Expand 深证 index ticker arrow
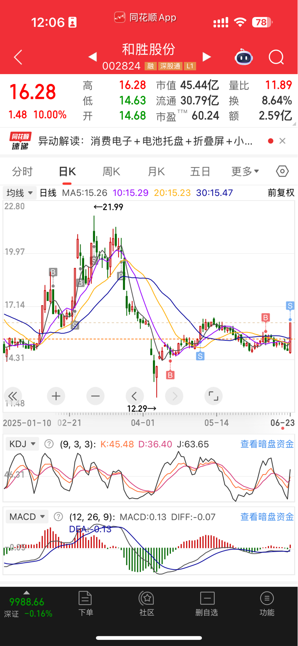 pos(26,593)
